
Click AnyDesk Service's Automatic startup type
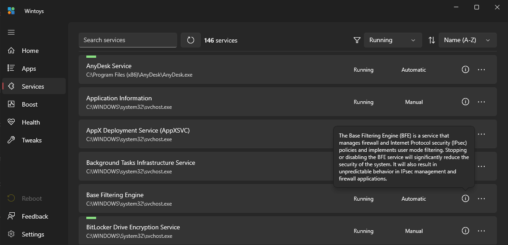pos(414,70)
